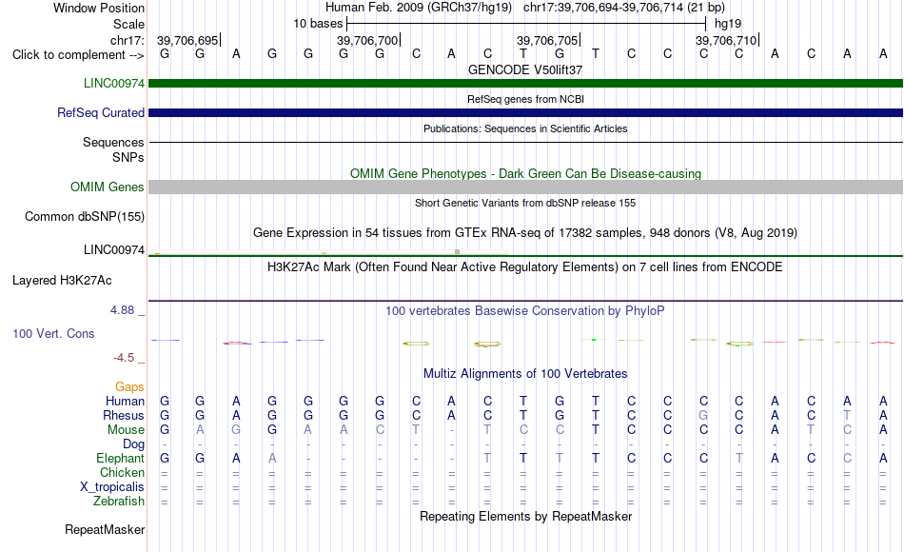The height and width of the screenshot is (552, 904).
Task: Click the Zebrafish species row label
Action: click(119, 502)
